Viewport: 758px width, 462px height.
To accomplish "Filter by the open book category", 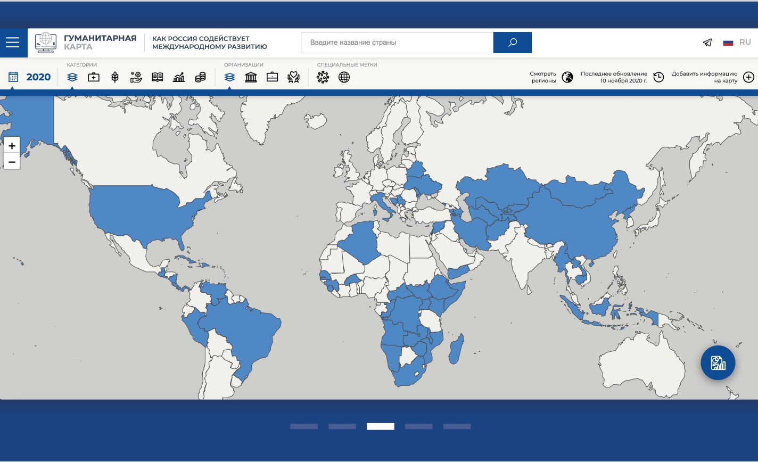I will (x=158, y=77).
